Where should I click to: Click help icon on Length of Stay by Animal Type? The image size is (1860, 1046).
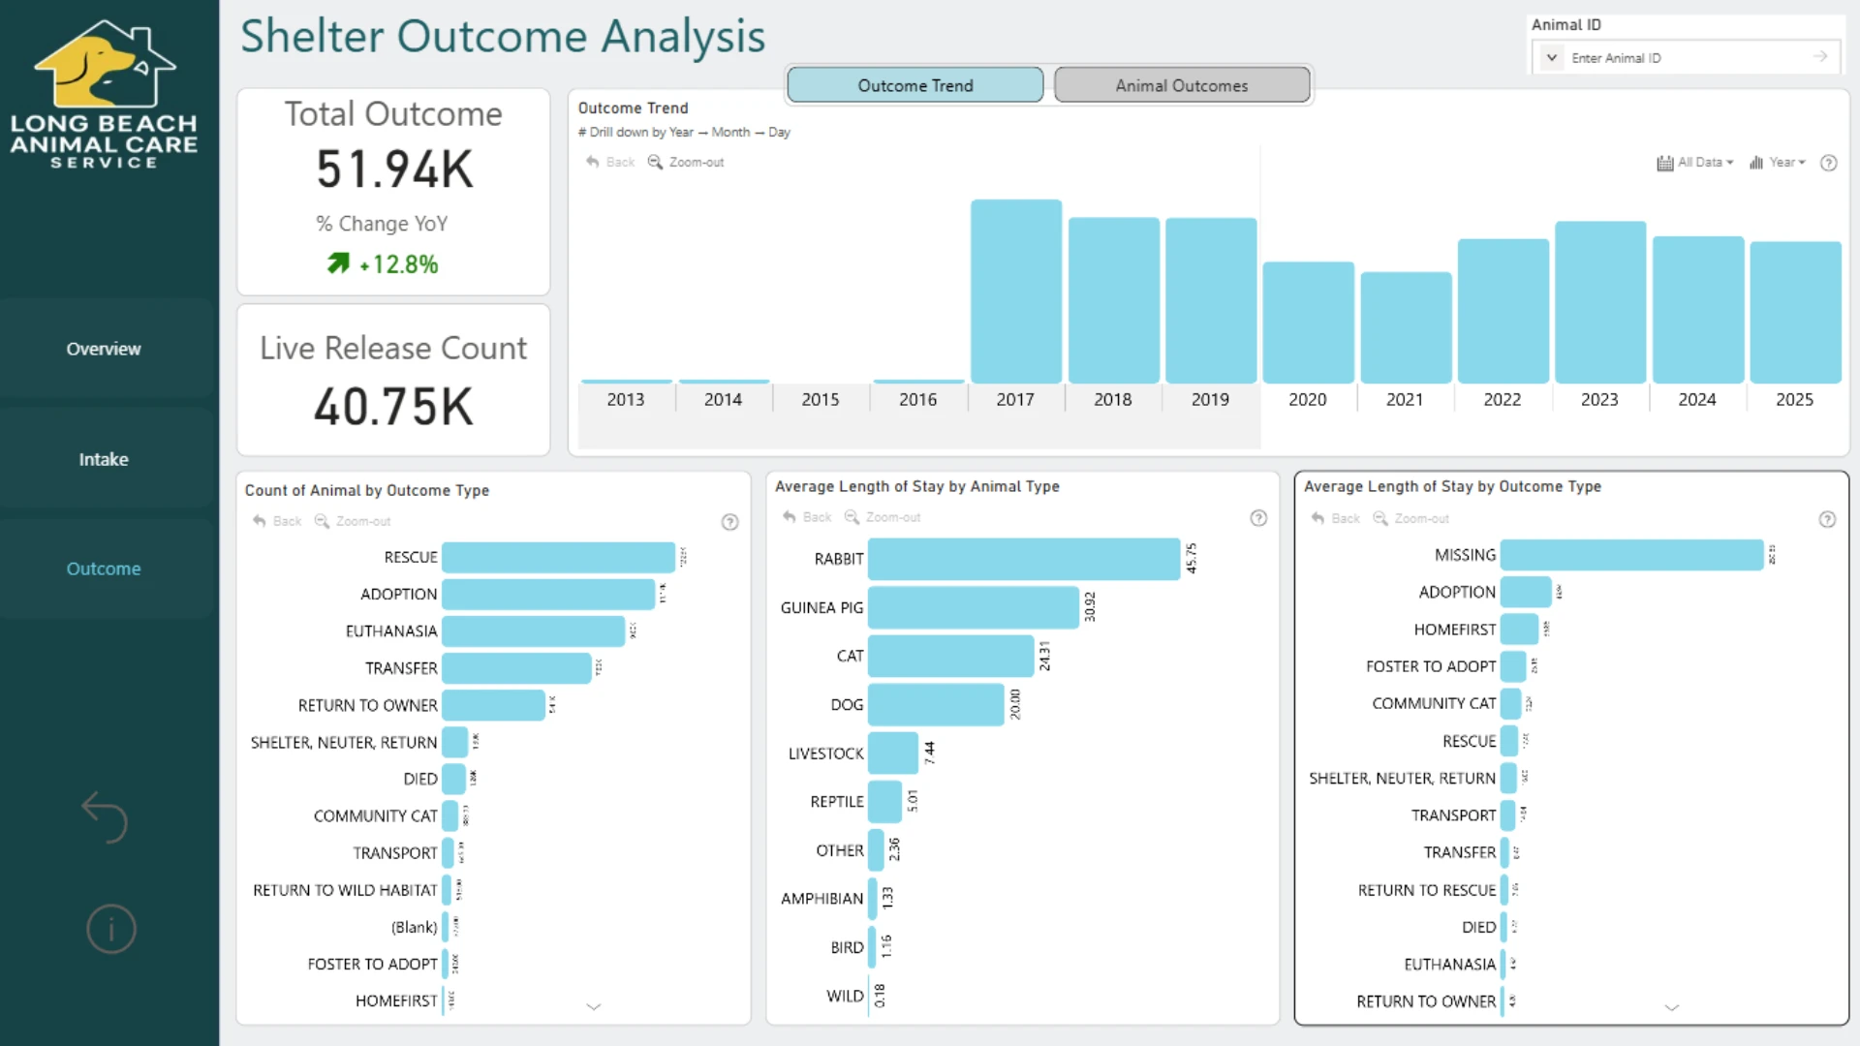point(1258,518)
